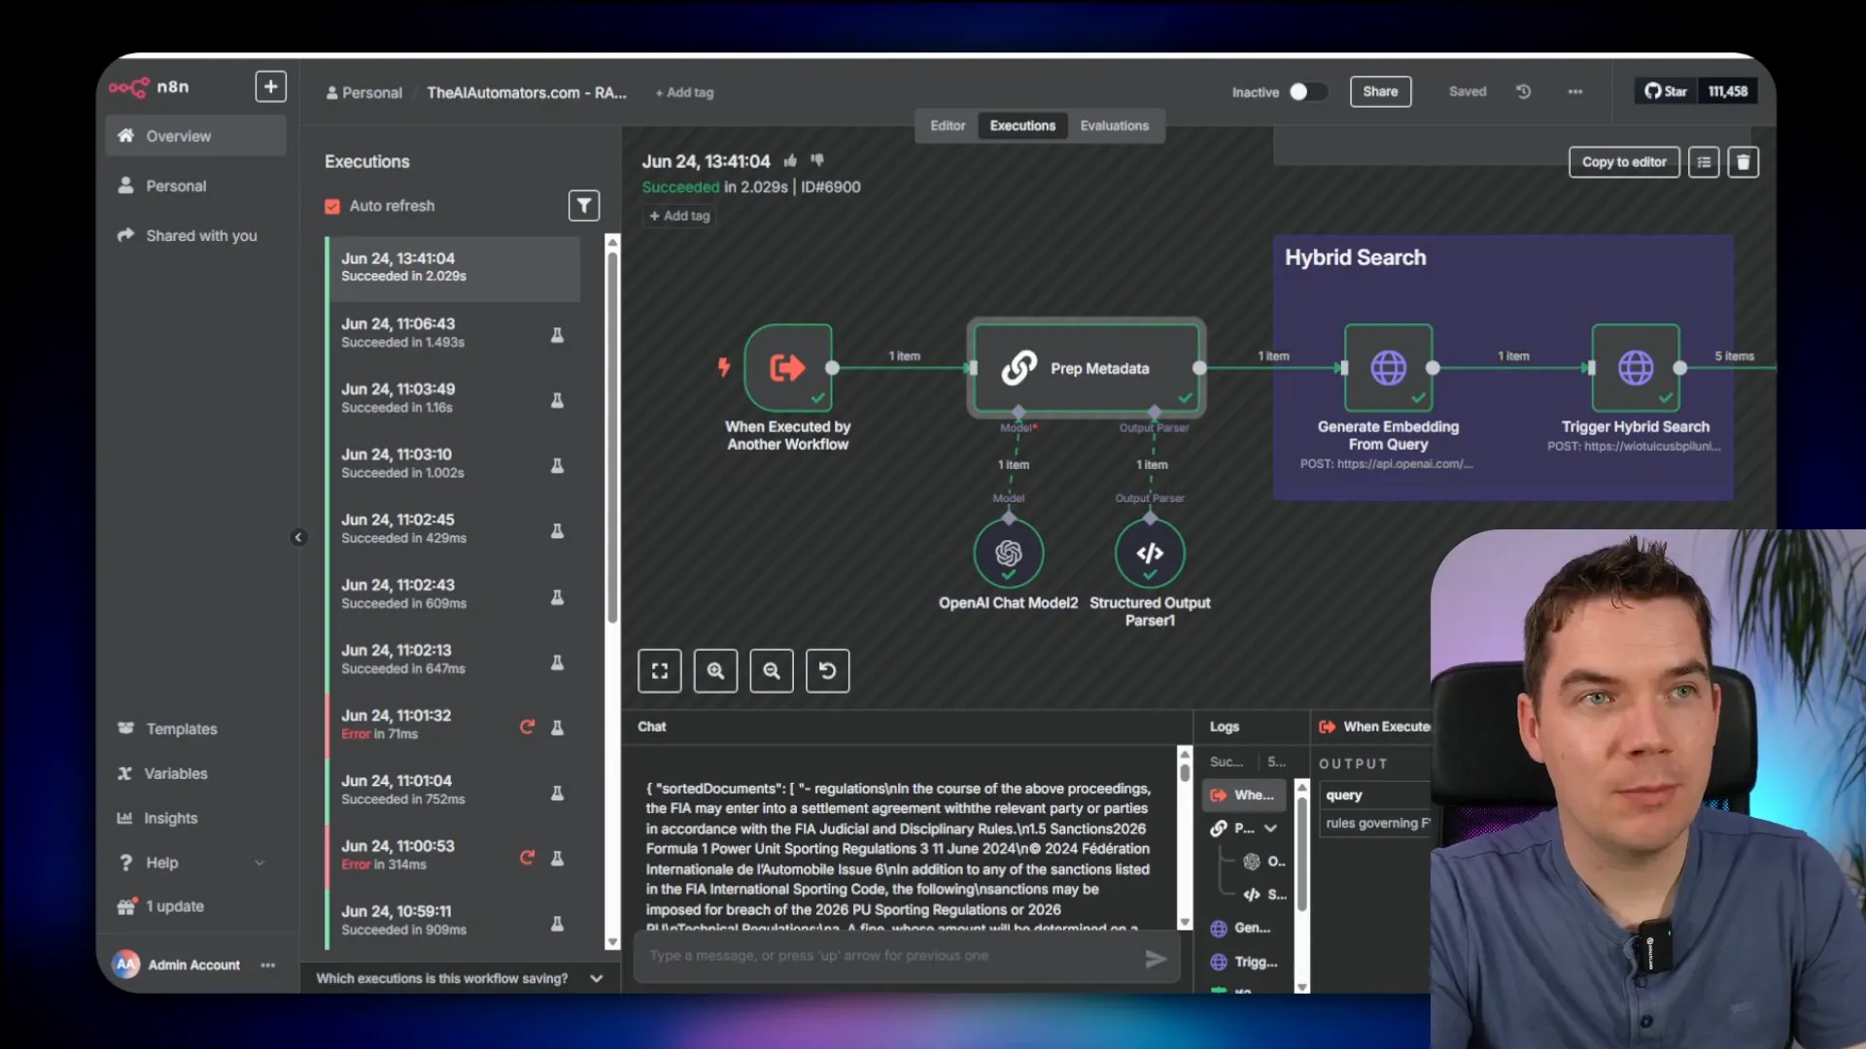The image size is (1866, 1049).
Task: Add a tag to the workflow header
Action: tap(684, 92)
